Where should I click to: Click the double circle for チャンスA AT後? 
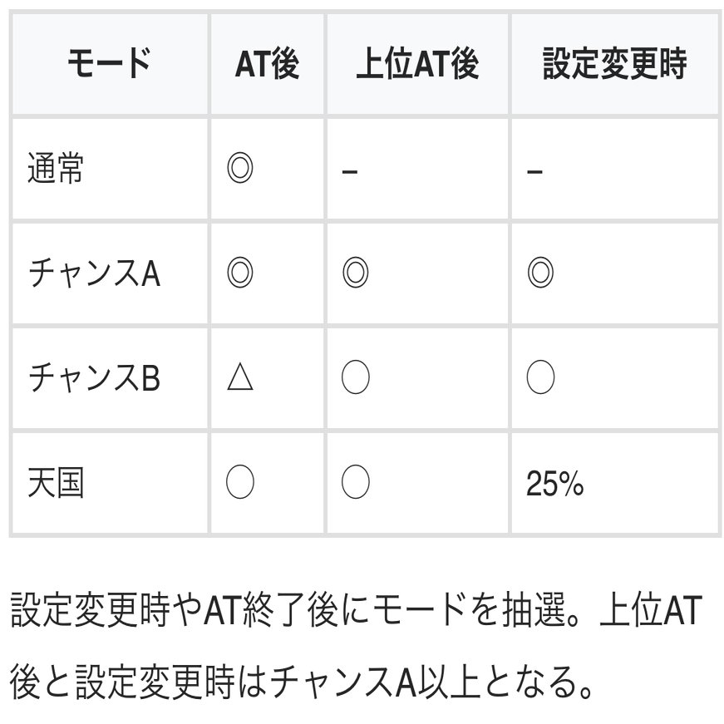coord(240,273)
